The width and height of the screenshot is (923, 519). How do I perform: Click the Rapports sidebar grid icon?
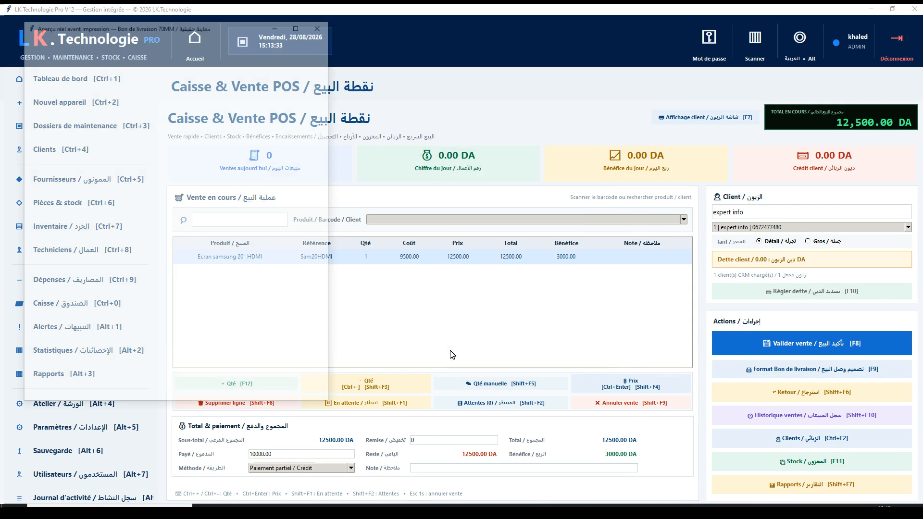19,374
